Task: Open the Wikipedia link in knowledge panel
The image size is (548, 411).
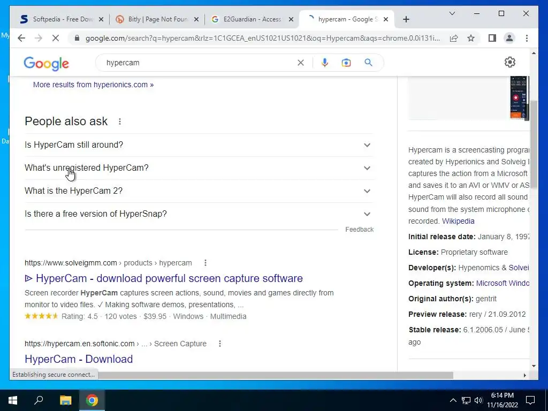Action: (x=458, y=221)
